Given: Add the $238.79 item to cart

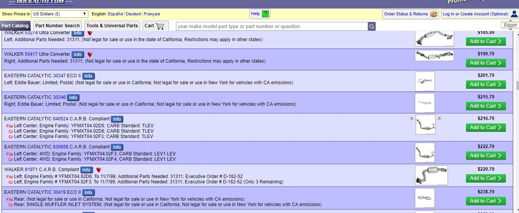Looking at the screenshot, I should coord(486,201).
